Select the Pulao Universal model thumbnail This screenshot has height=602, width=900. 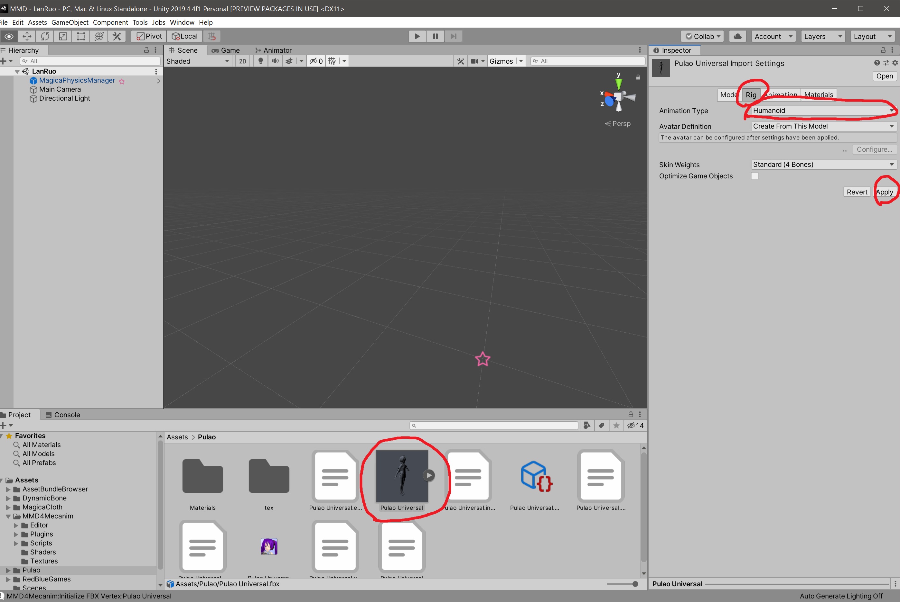click(x=402, y=476)
